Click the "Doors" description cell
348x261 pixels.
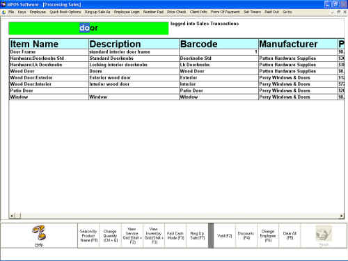coord(134,71)
